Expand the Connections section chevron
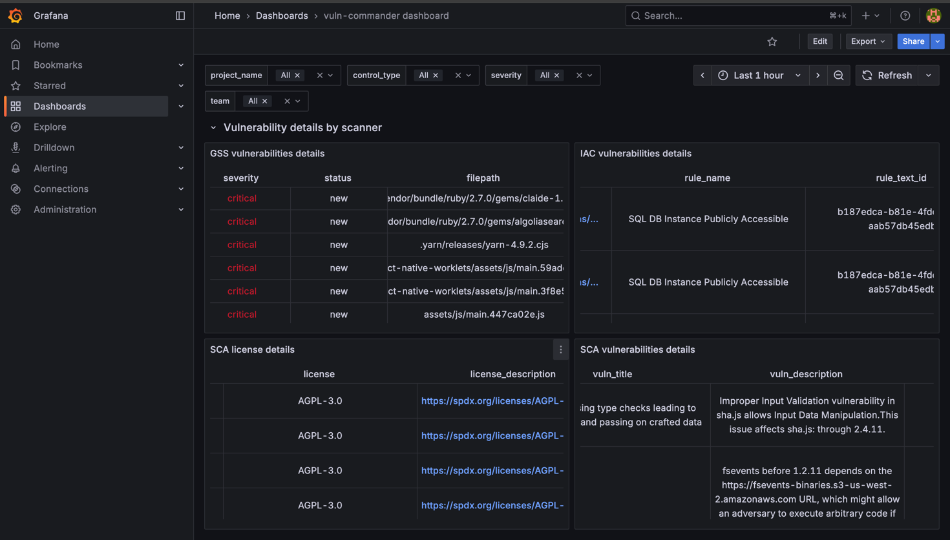The height and width of the screenshot is (540, 950). (181, 189)
